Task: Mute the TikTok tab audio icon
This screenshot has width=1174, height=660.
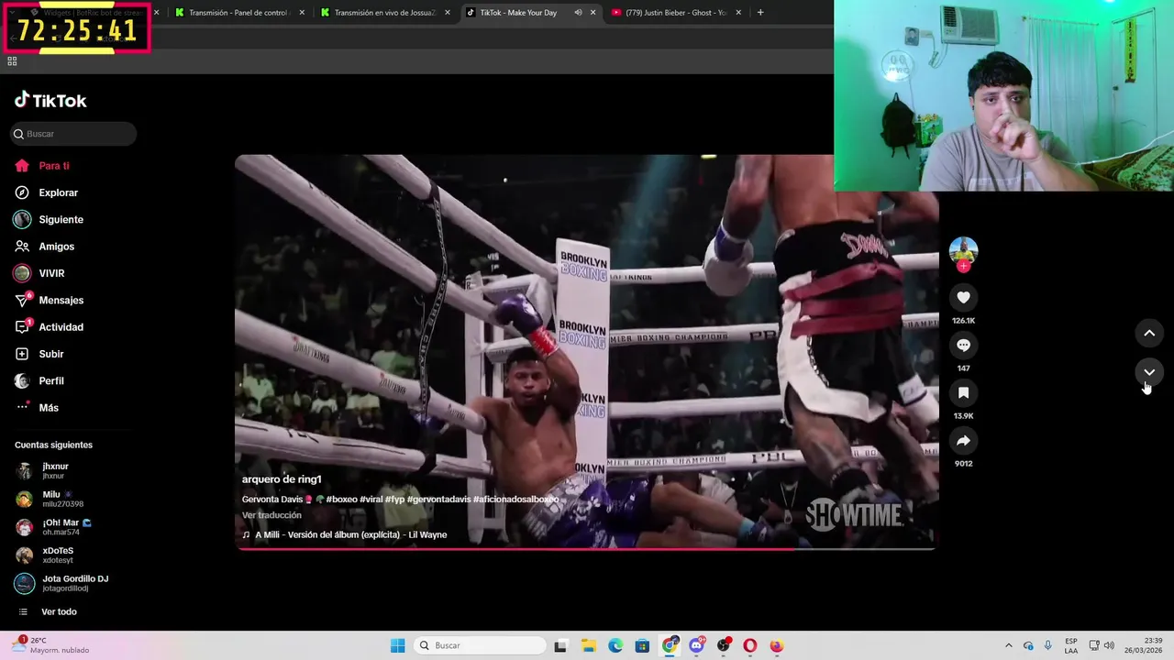Action: (x=578, y=13)
